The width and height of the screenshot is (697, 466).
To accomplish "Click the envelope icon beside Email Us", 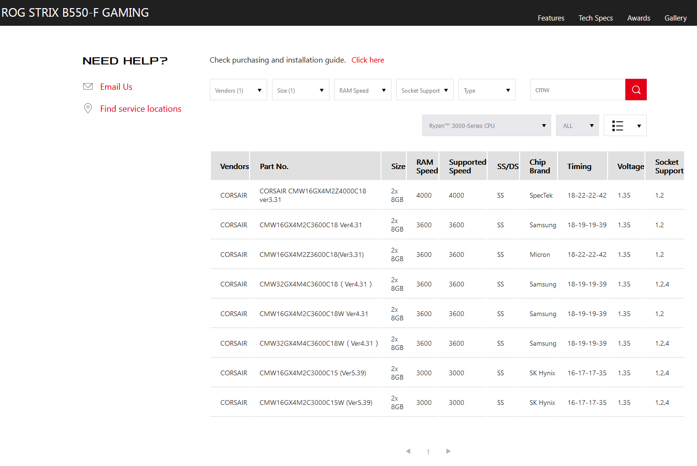I will [88, 86].
